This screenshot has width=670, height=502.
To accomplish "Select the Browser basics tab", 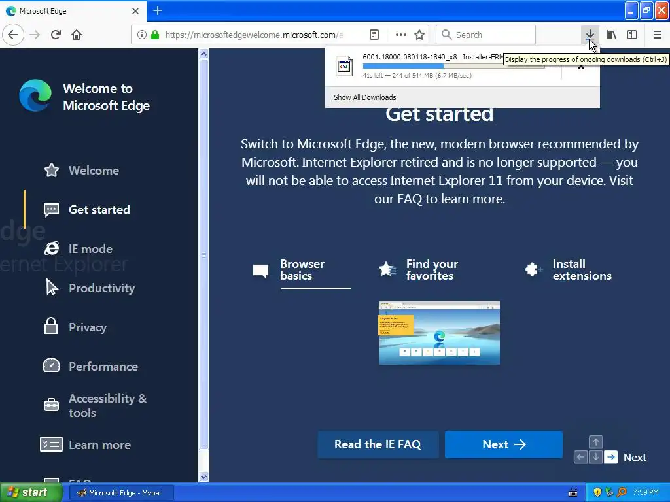I will pos(301,270).
